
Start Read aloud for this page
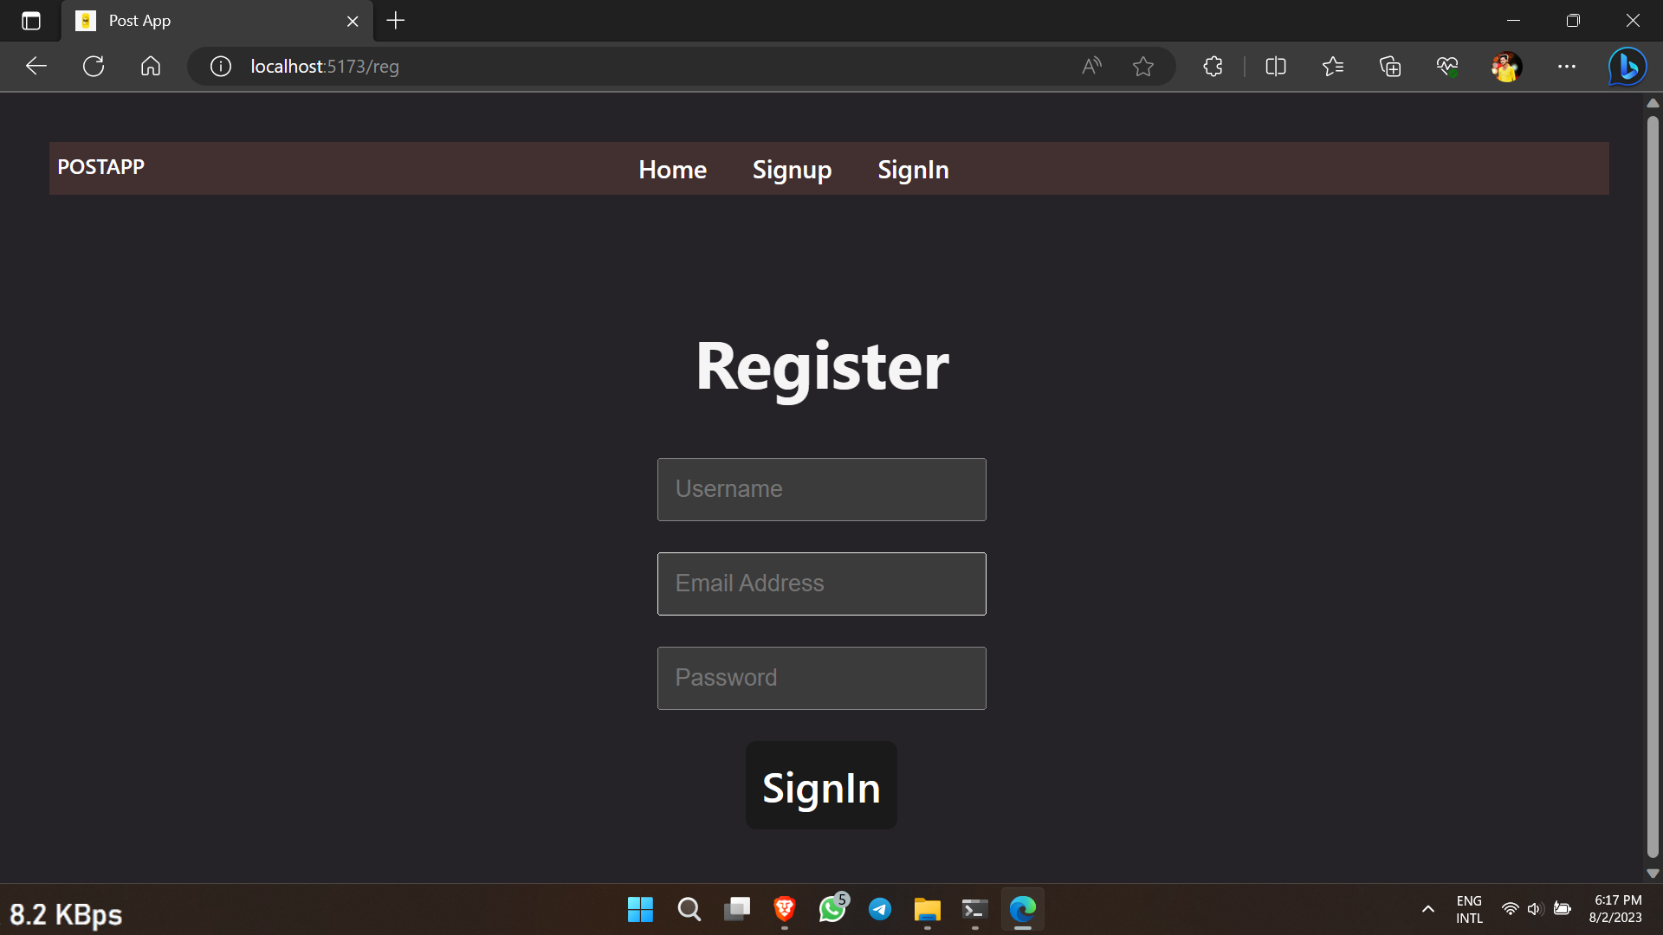[x=1090, y=66]
